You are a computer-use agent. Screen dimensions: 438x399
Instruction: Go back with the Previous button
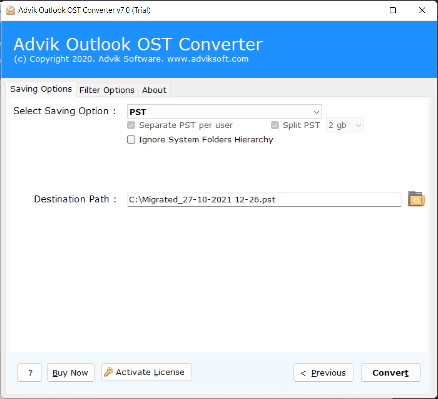pyautogui.click(x=323, y=373)
